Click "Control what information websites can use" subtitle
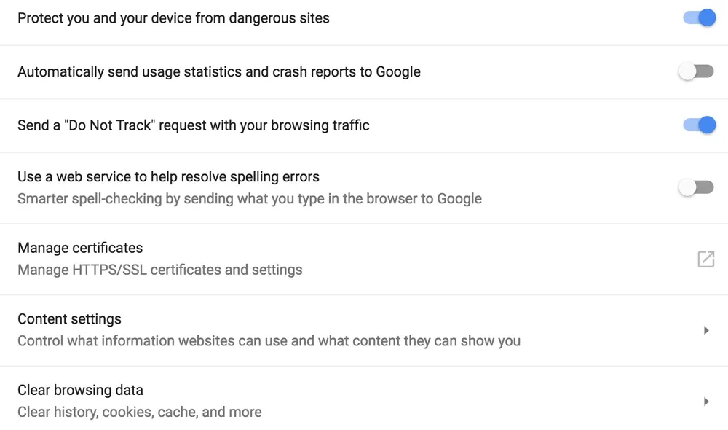The width and height of the screenshot is (728, 430). pos(269,341)
